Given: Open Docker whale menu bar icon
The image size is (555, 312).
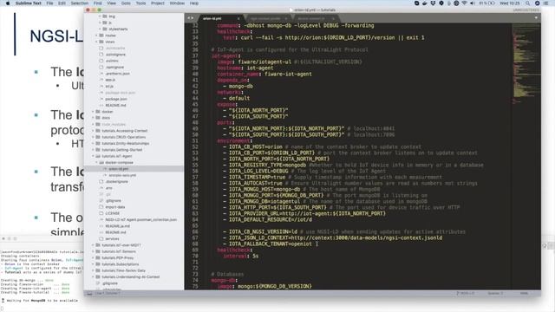Looking at the screenshot, I should click(x=425, y=3).
